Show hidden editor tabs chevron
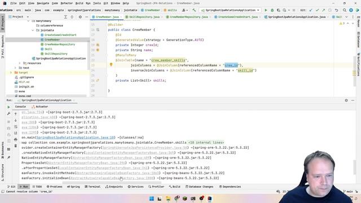The height and width of the screenshot is (203, 361). 346,17
